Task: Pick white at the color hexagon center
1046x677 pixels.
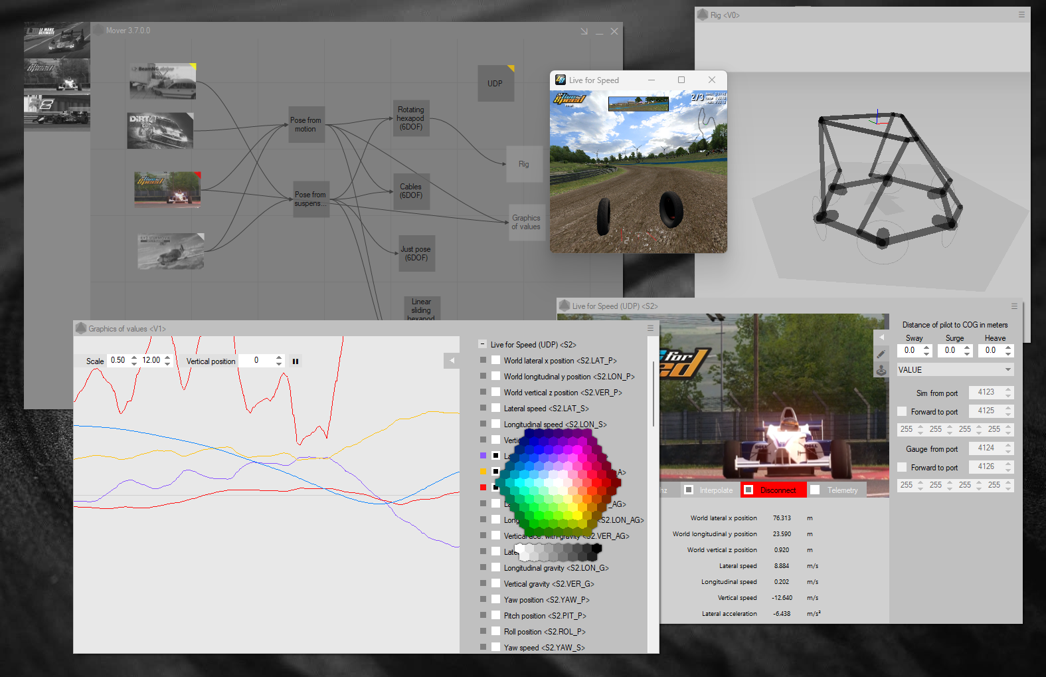Action: click(x=559, y=480)
